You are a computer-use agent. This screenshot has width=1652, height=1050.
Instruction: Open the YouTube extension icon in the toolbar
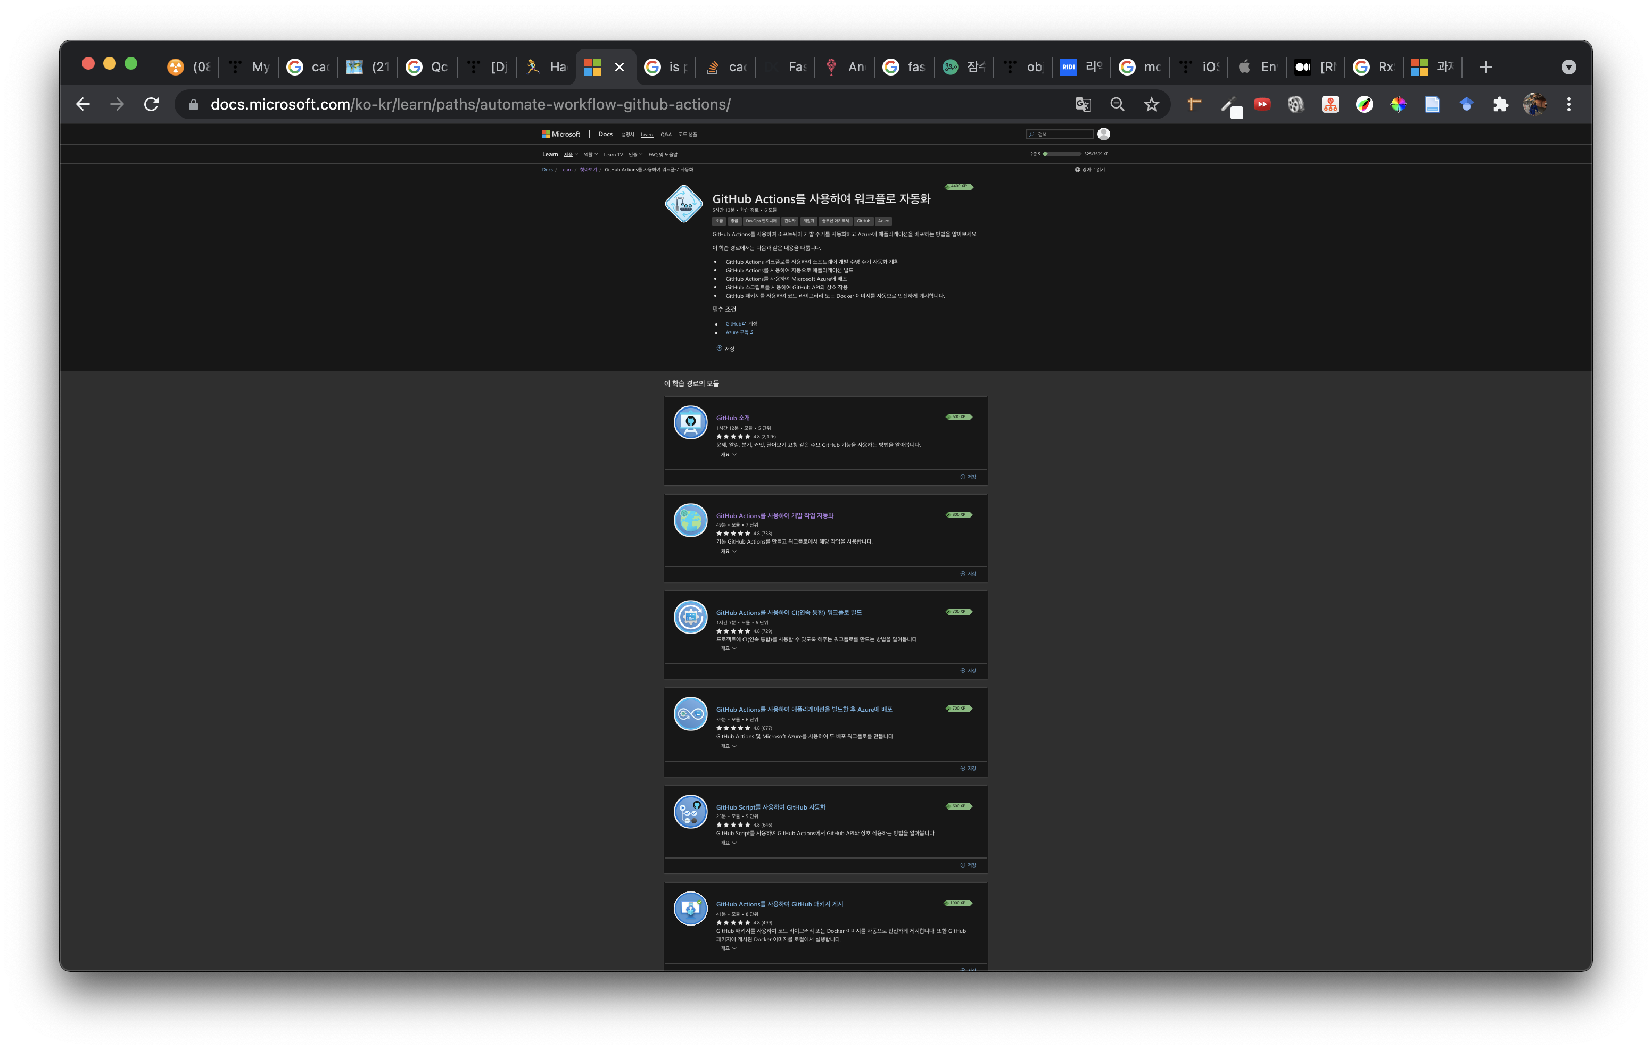[1262, 104]
